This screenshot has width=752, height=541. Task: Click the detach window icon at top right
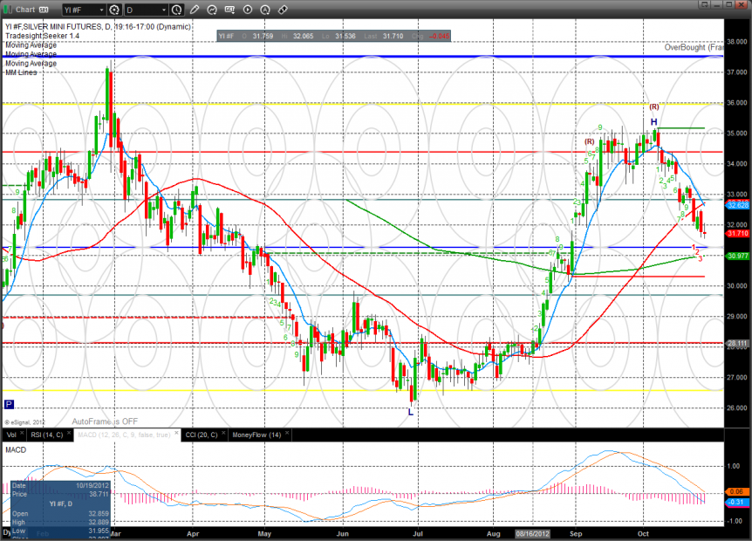pos(705,4)
